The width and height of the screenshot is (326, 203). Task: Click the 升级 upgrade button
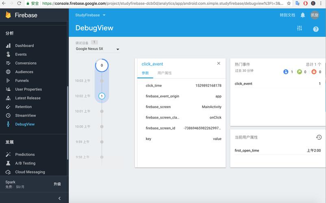click(57, 184)
